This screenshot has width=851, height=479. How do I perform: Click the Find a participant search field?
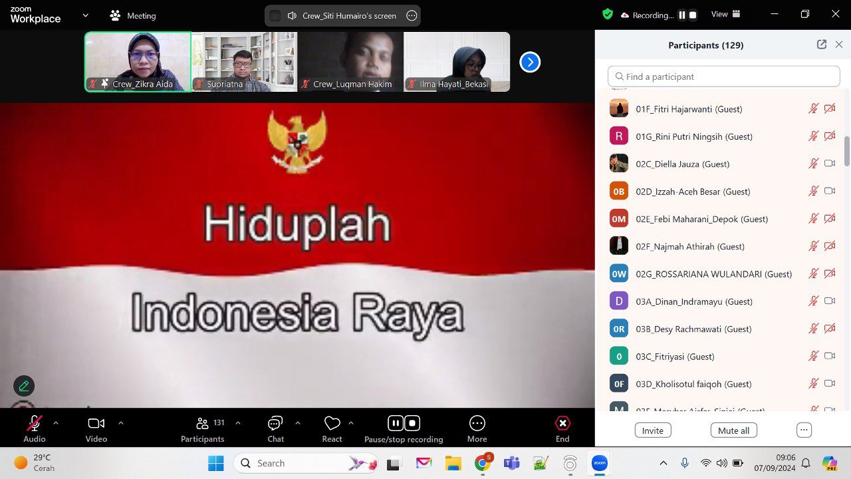723,77
